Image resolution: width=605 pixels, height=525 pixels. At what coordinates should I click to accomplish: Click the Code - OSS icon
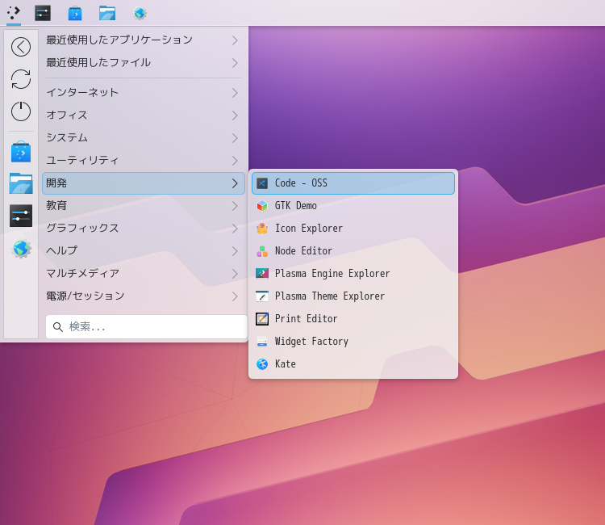[x=262, y=183]
